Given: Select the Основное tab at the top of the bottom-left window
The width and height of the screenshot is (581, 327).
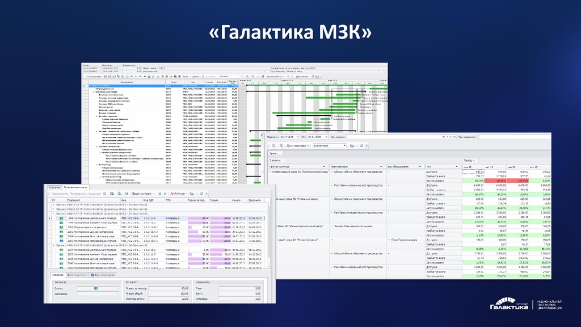Looking at the screenshot, I should (55, 187).
